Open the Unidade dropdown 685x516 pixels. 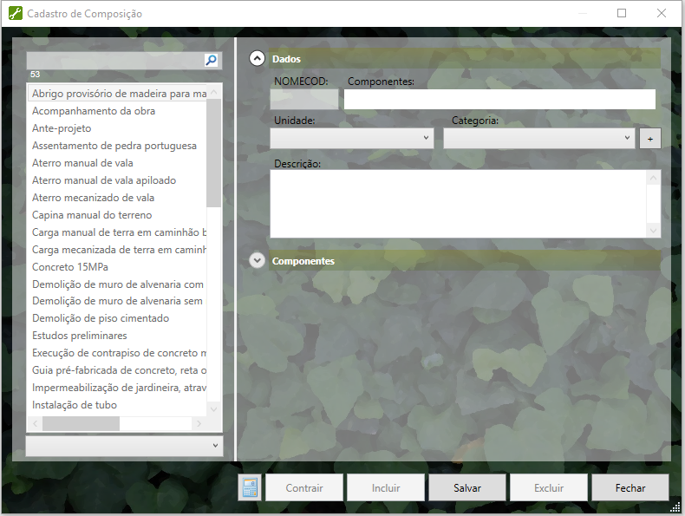pyautogui.click(x=352, y=139)
